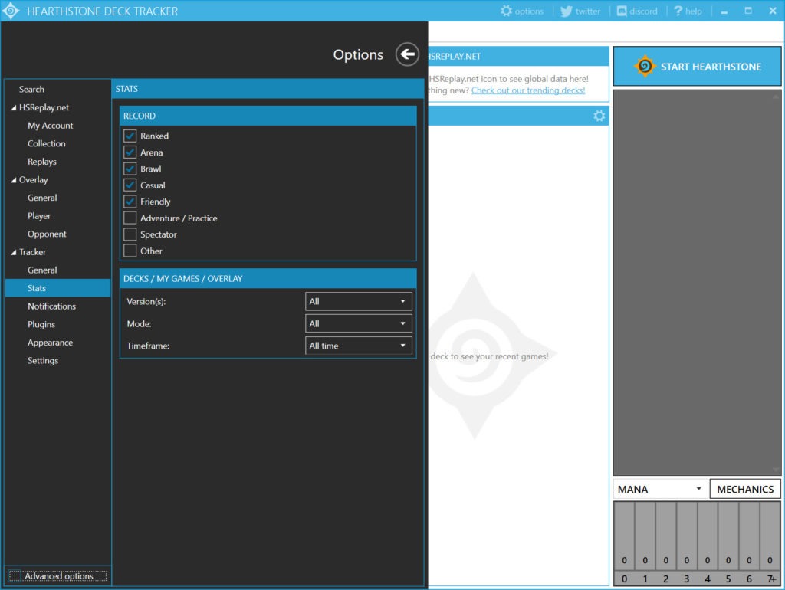This screenshot has height=590, width=785.
Task: Click the DECKS / MY GAMES / OVERLAY header
Action: click(x=268, y=278)
